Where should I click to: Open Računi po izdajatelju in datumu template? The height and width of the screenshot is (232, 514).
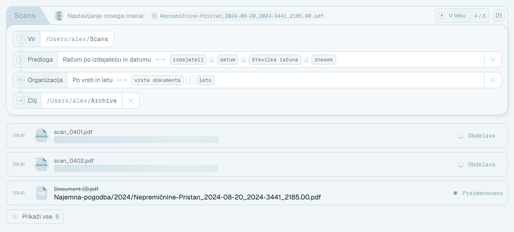pos(107,60)
